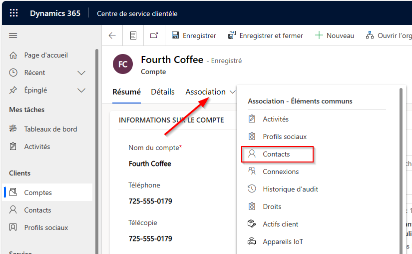
Task: Open Page d'accueil in sidebar
Action: (x=46, y=55)
